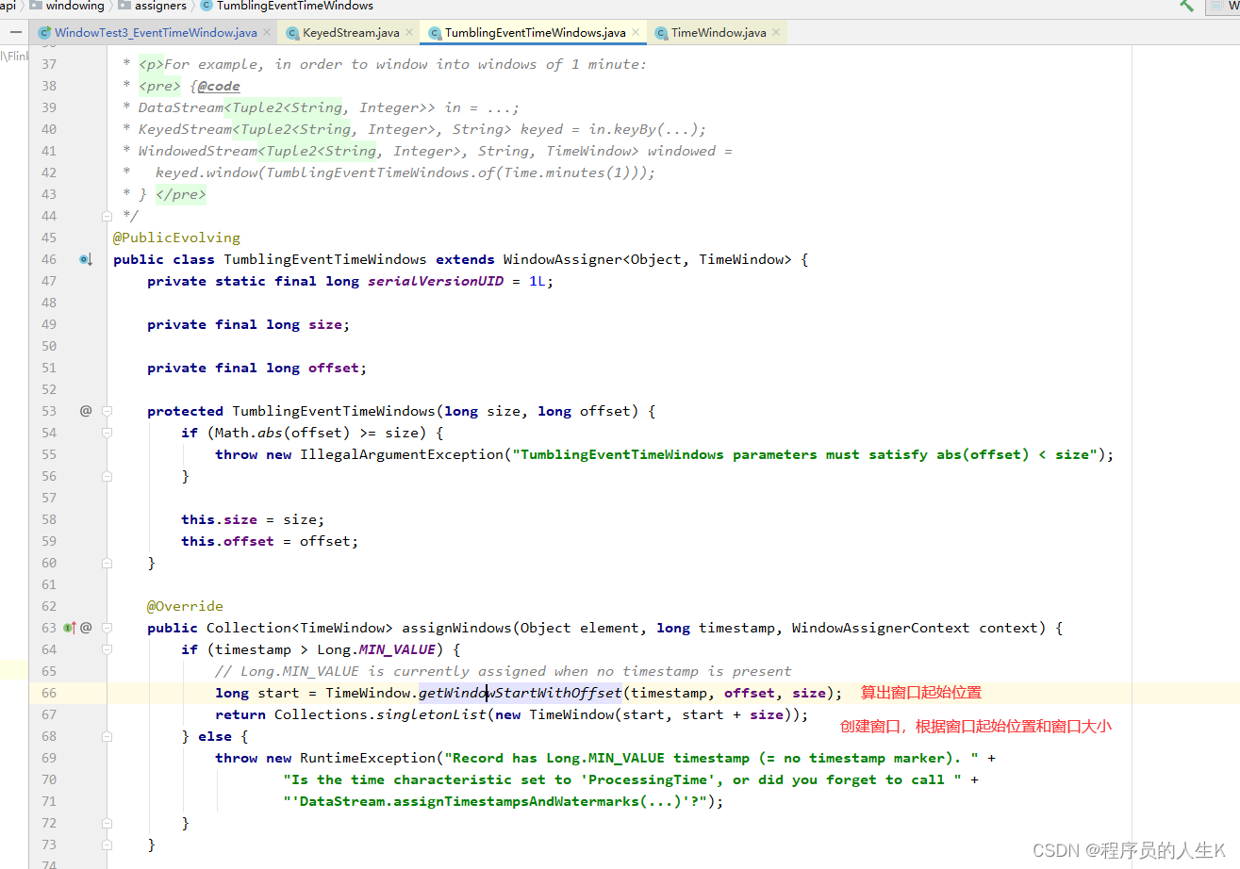Click the windowing folder breadcrumb
The width and height of the screenshot is (1240, 869).
pyautogui.click(x=74, y=6)
